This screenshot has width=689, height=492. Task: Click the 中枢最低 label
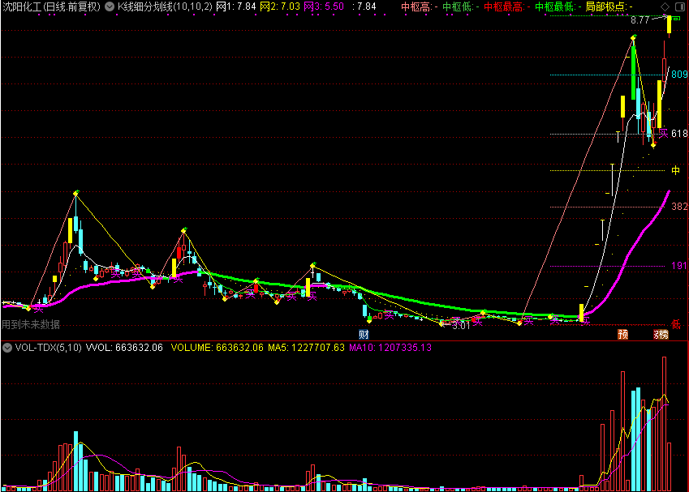[x=558, y=6]
